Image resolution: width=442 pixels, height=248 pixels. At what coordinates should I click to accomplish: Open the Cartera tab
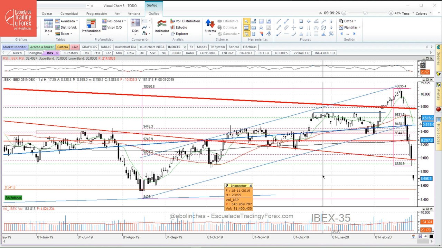[x=63, y=47]
